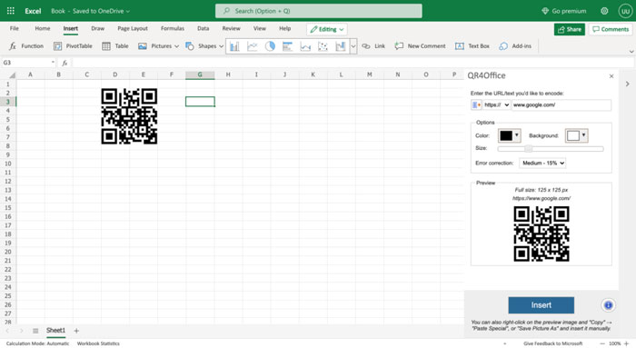
Task: Open the Comments pane button
Action: 611,29
